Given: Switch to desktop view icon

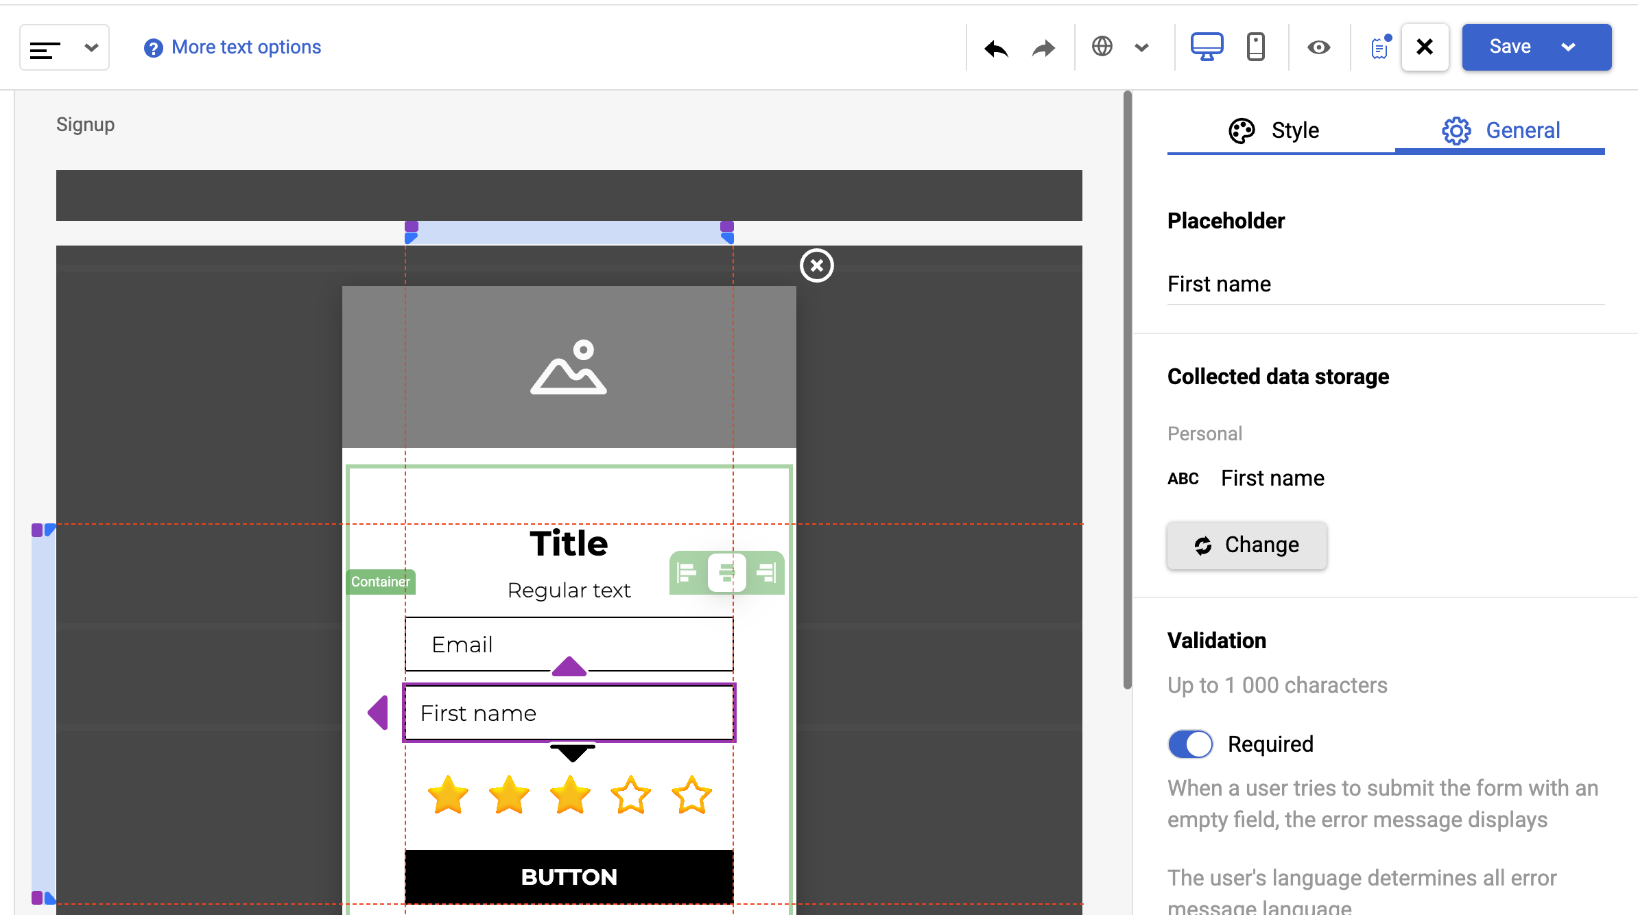Looking at the screenshot, I should tap(1207, 47).
